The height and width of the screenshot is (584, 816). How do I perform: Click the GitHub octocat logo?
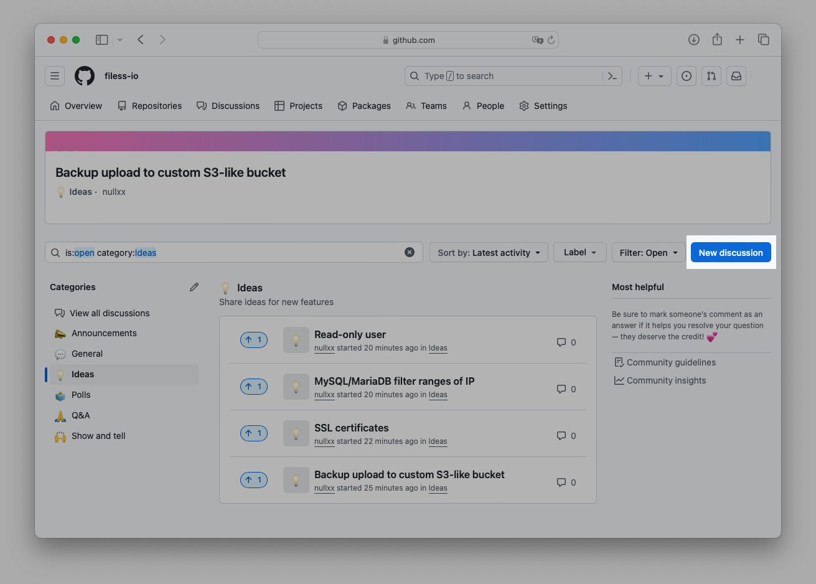85,76
